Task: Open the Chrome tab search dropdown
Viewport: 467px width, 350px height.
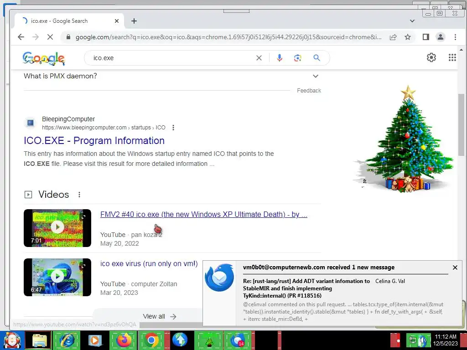Action: click(412, 21)
